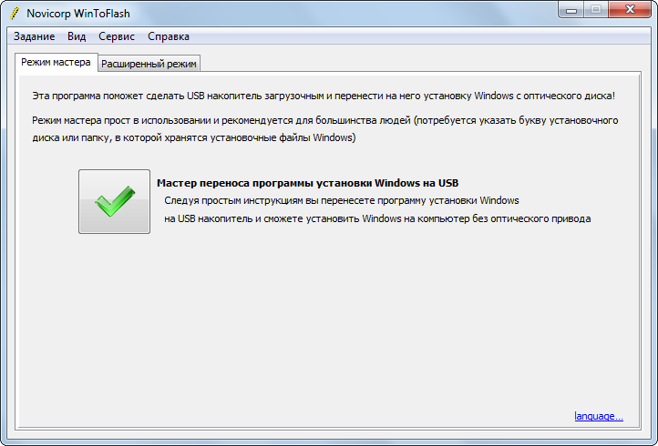
Task: Click the resize grip at window corner
Action: 651,439
